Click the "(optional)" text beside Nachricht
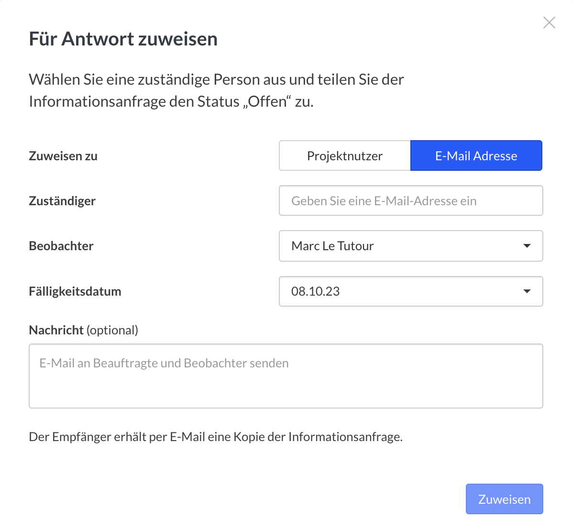The image size is (572, 531). (x=112, y=330)
